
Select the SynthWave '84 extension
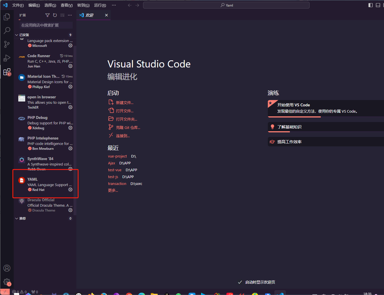tap(45, 164)
